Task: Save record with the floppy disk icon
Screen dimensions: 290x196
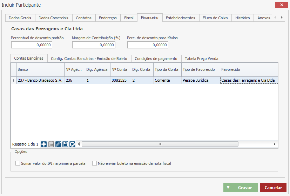Action: [x=65, y=144]
